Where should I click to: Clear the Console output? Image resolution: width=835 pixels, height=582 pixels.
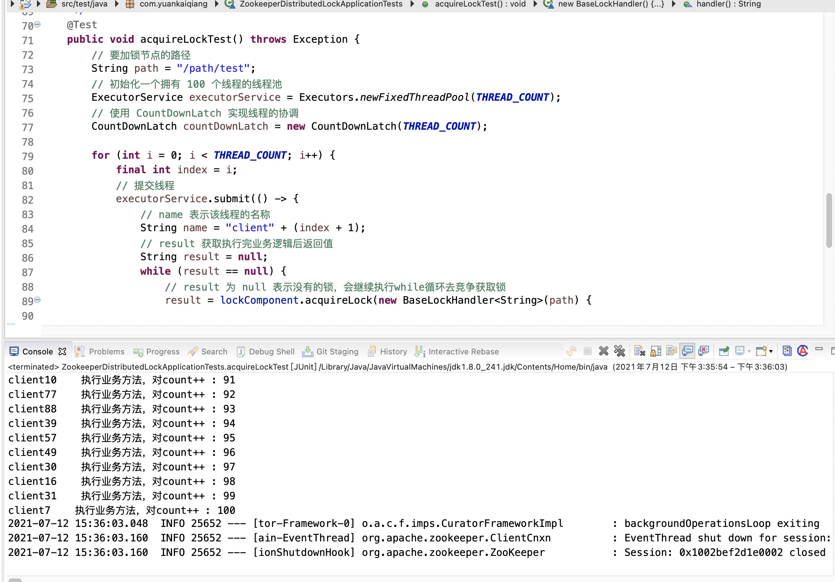(x=640, y=351)
